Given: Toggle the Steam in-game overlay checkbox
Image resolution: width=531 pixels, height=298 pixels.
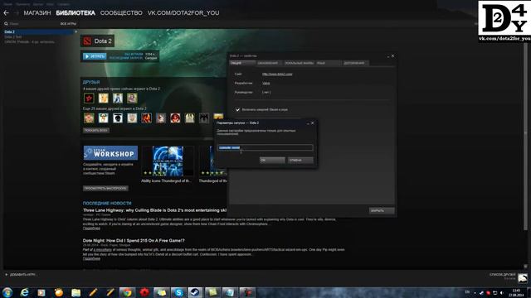Looking at the screenshot, I should tap(237, 110).
